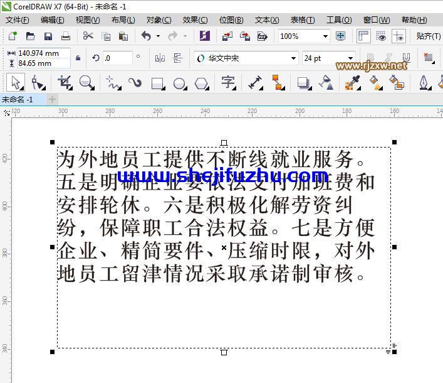Mirror text horizontally button
Screen dimensions: 443x383
(160, 58)
